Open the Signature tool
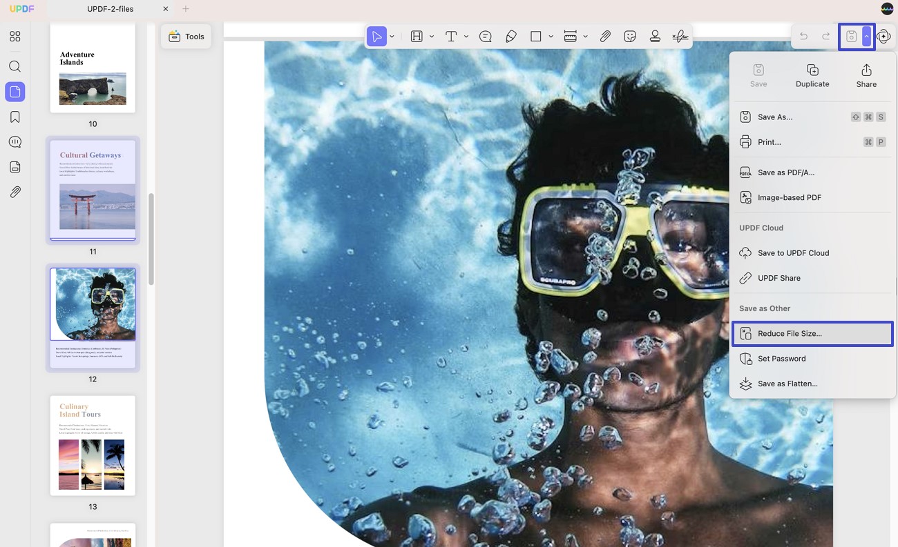The height and width of the screenshot is (547, 898). pyautogui.click(x=680, y=36)
